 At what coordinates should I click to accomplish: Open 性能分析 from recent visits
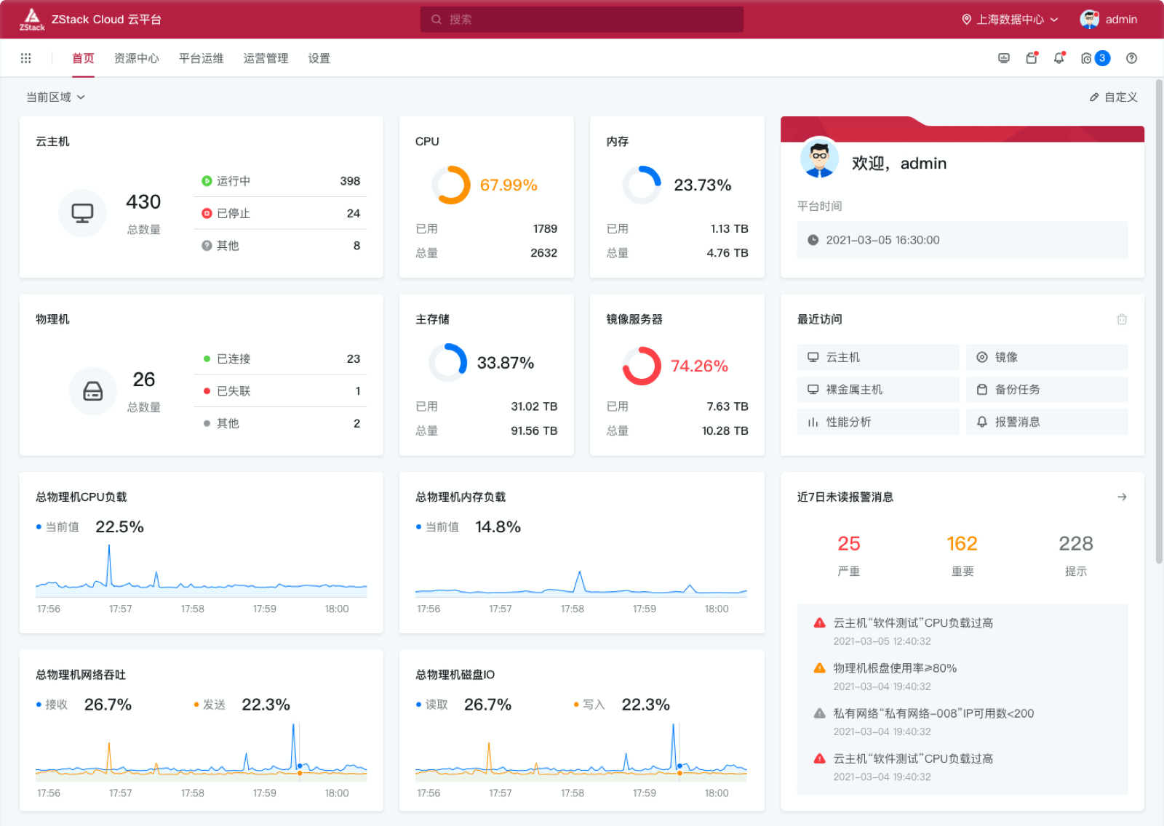pyautogui.click(x=877, y=421)
